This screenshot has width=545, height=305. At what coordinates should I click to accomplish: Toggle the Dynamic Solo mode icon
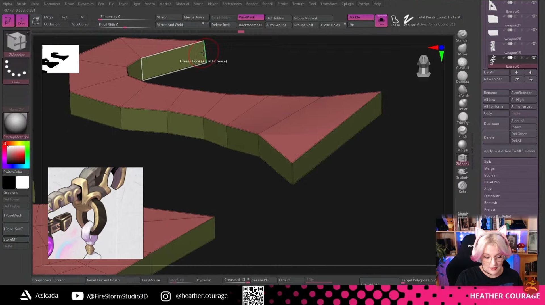tap(381, 20)
